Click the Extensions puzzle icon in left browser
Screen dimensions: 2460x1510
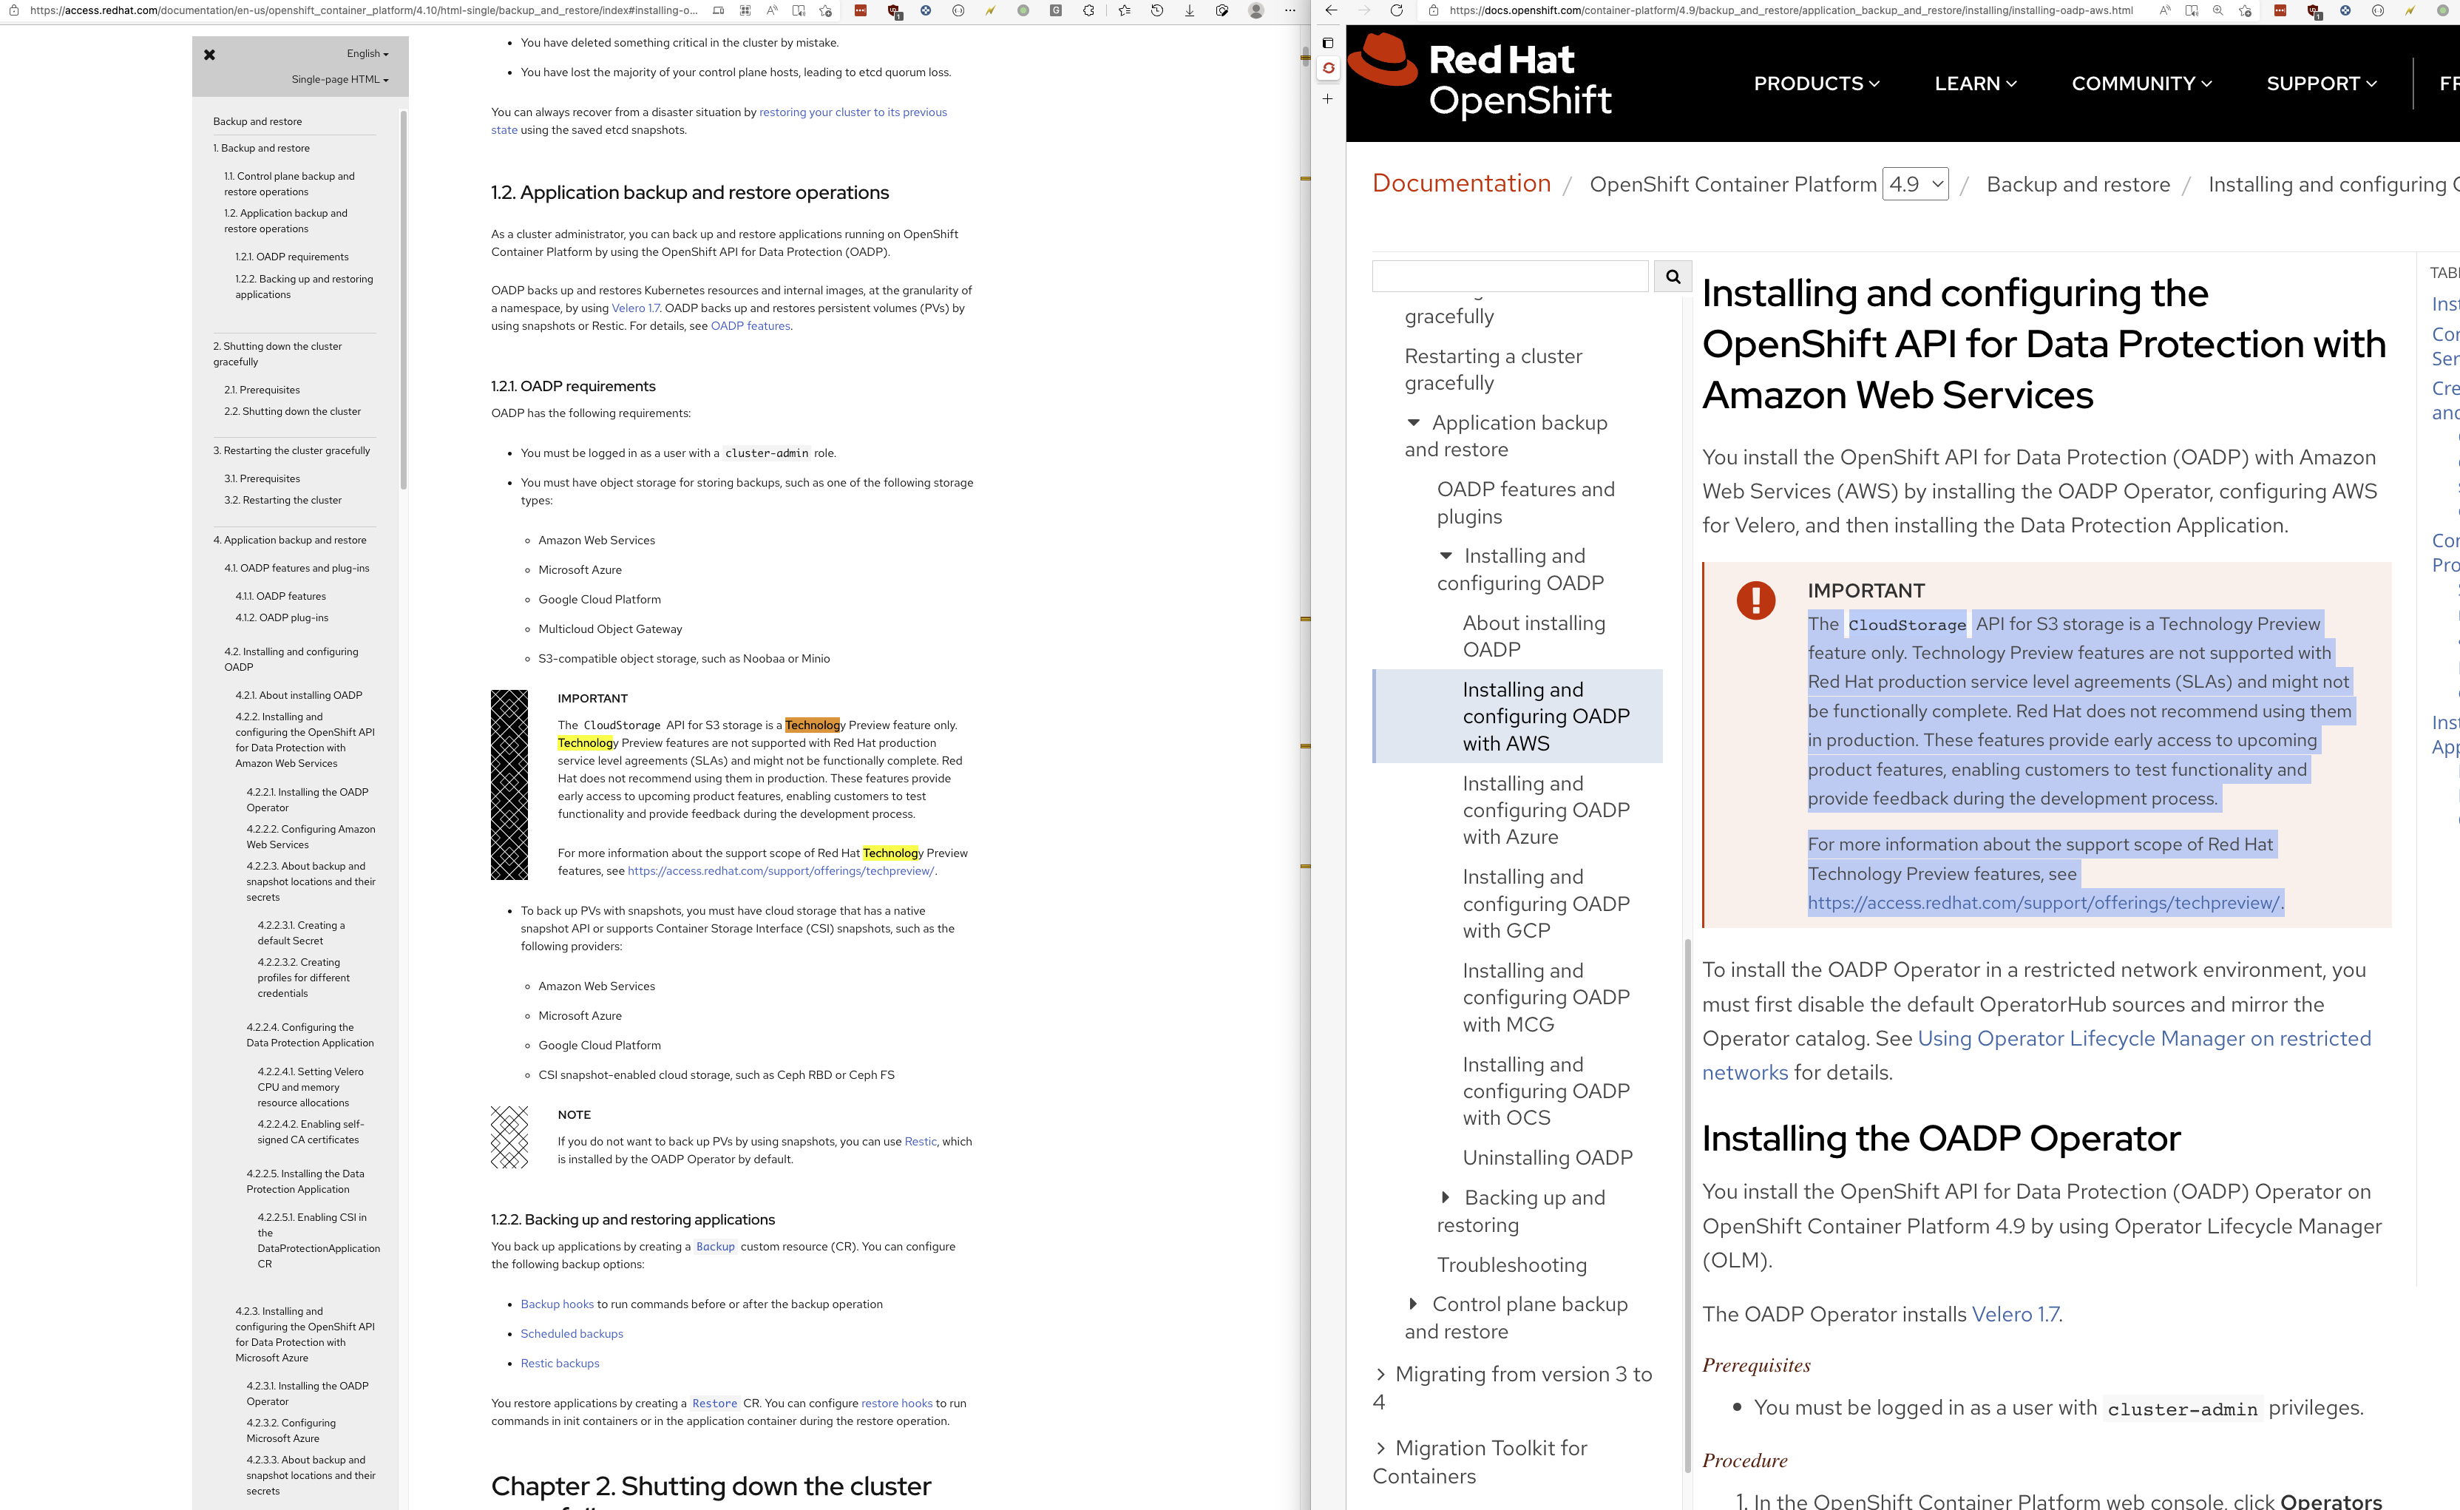(x=1088, y=11)
